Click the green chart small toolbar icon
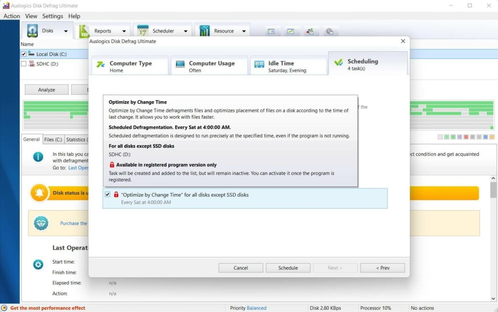498x312 pixels. 290,31
